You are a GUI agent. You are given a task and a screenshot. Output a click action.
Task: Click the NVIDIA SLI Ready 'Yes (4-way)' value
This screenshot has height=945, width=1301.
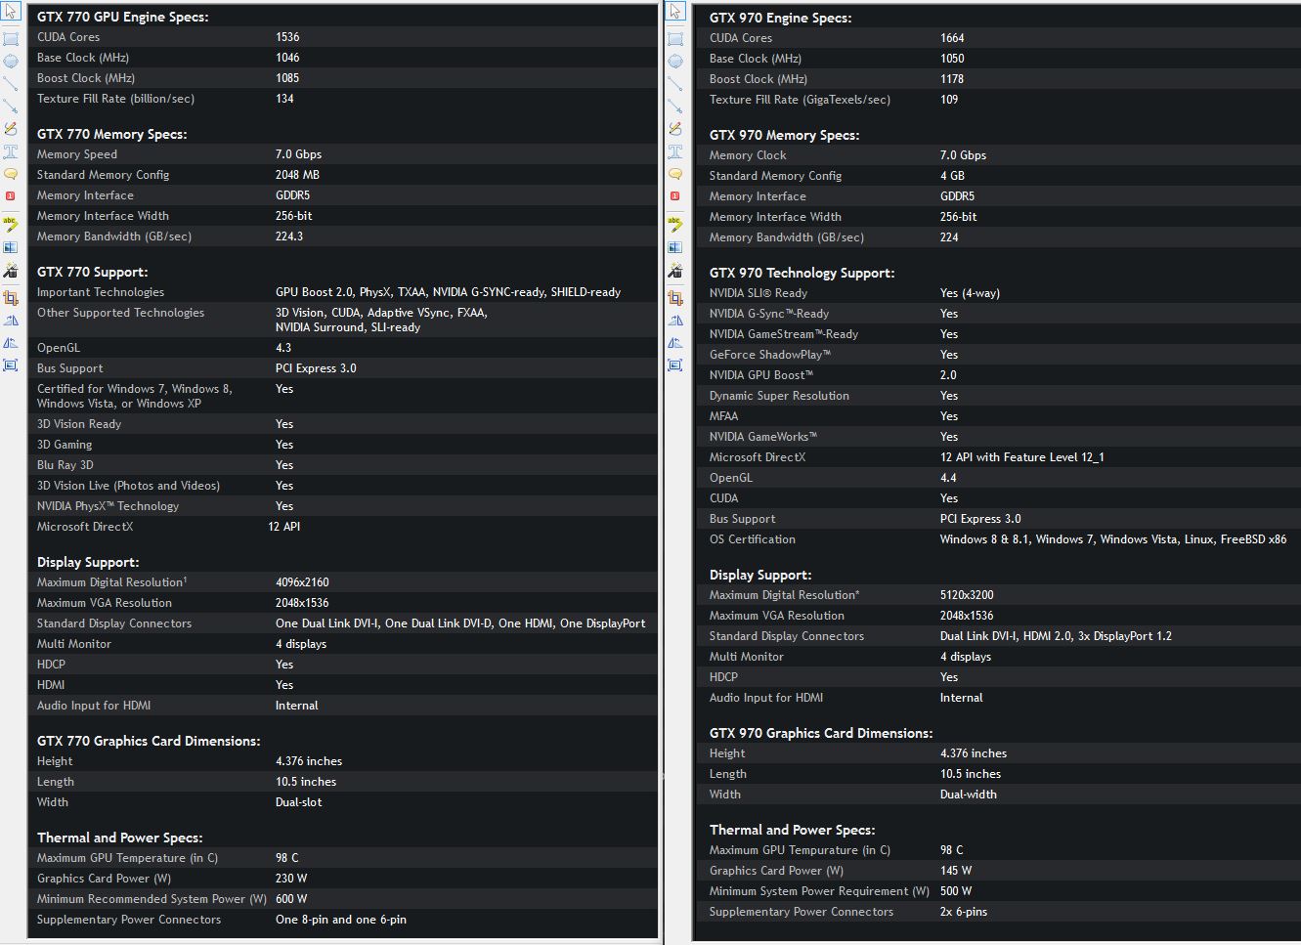click(x=970, y=293)
